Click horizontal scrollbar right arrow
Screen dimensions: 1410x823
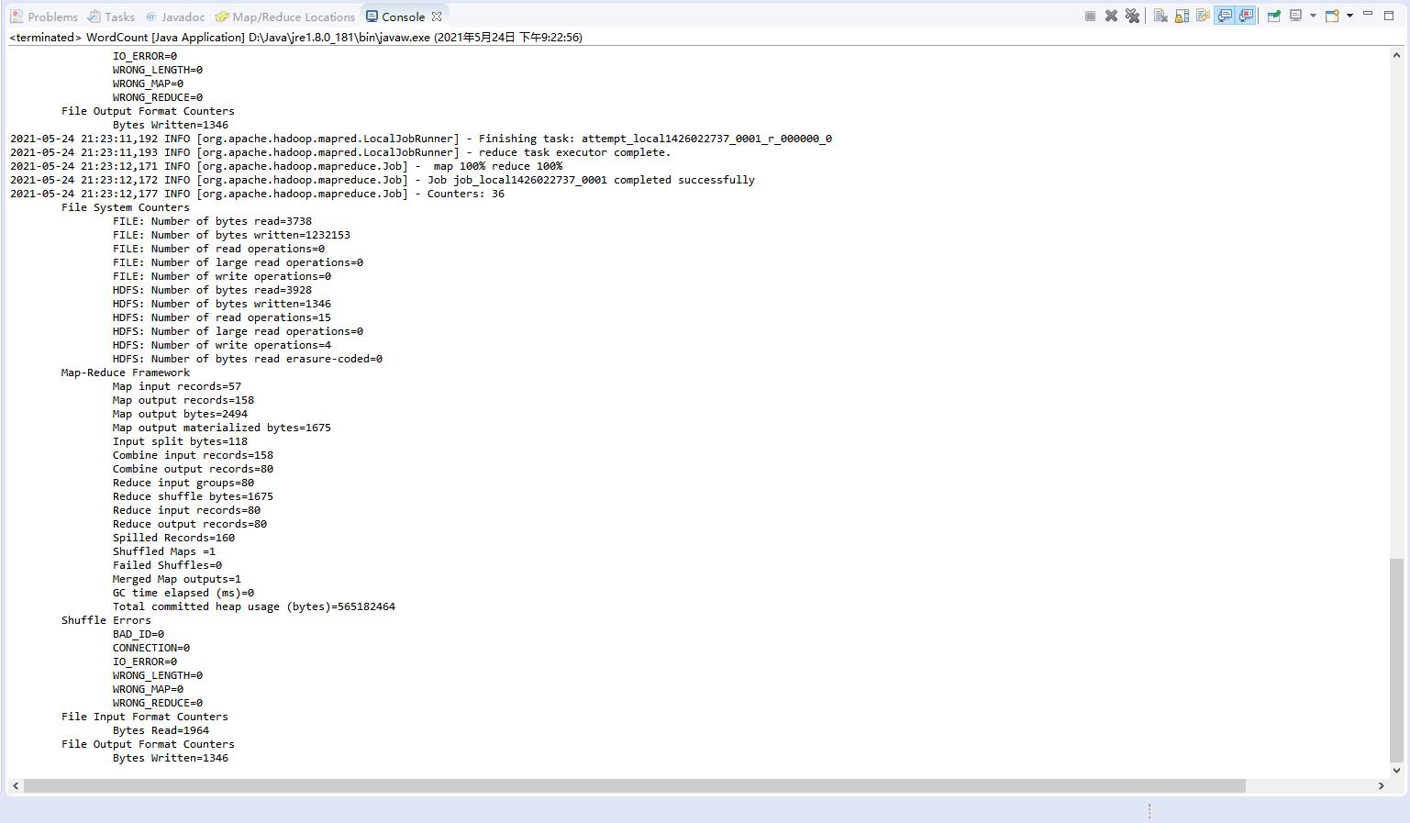tap(1381, 785)
